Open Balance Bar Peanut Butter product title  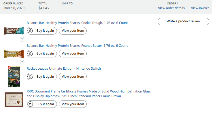coord(77,46)
